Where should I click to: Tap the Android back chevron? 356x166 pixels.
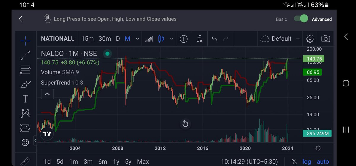coord(346,37)
